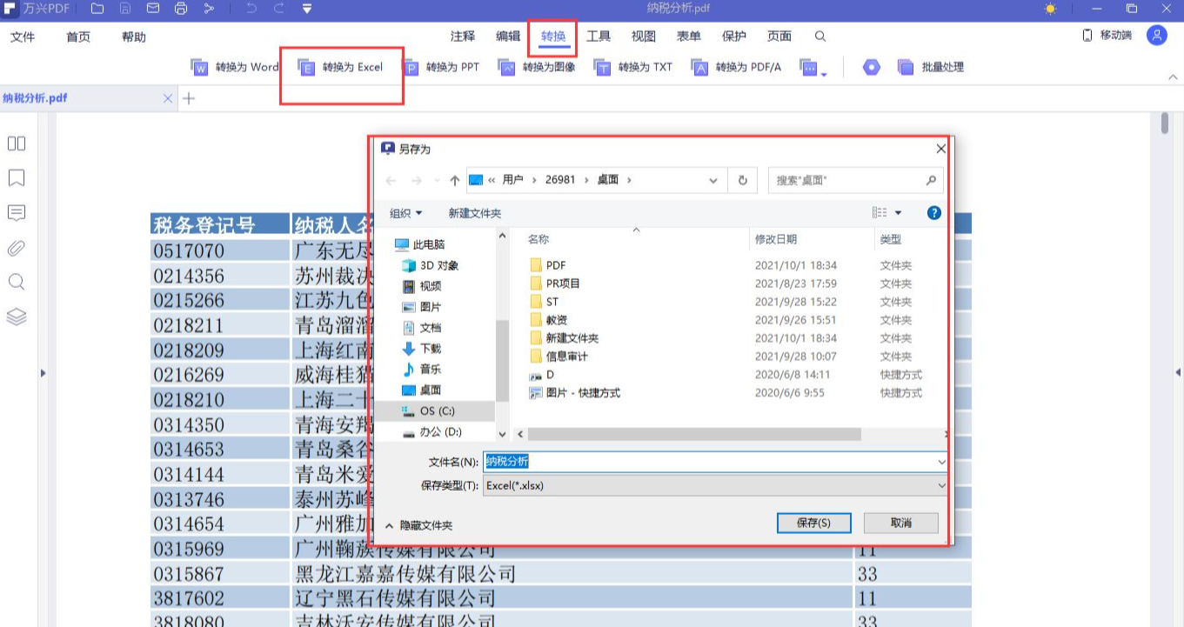This screenshot has height=627, width=1184.
Task: Open a file using the folder icon
Action: coord(97,9)
